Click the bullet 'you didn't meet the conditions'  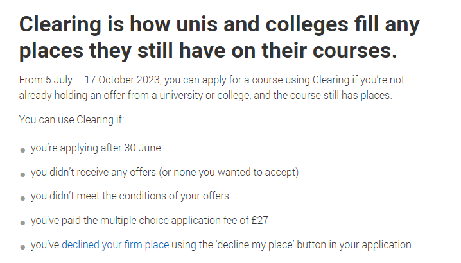(x=130, y=196)
